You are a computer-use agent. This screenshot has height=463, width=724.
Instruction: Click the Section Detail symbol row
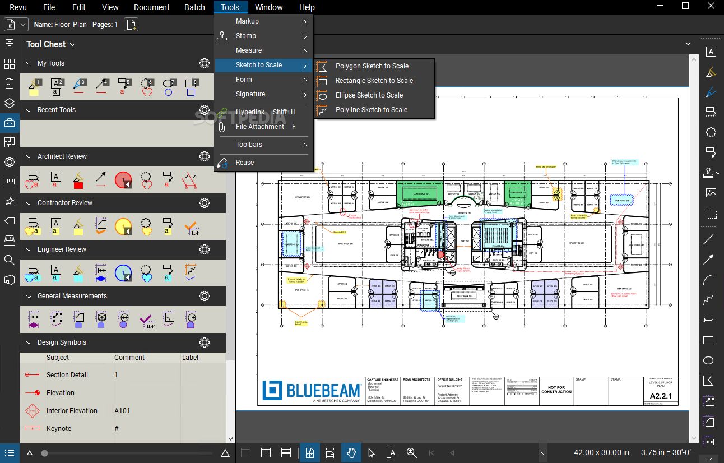123,375
